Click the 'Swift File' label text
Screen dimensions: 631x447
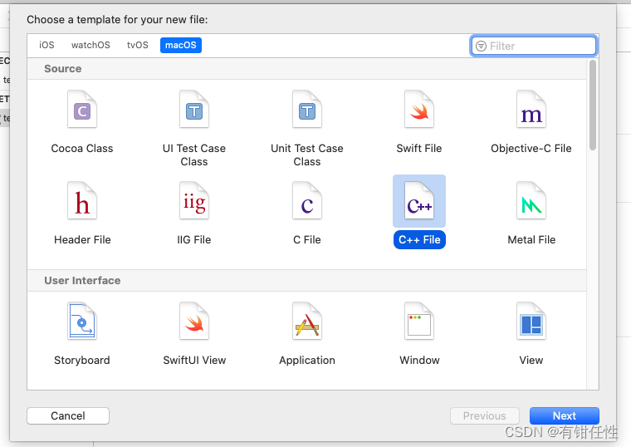coord(419,148)
